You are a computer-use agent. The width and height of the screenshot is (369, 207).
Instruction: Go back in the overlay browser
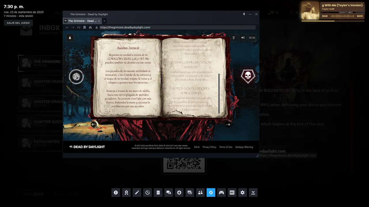(67, 27)
